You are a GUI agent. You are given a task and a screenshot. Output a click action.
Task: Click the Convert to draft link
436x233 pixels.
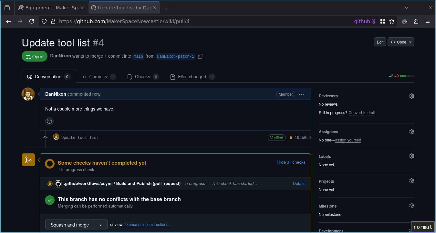coord(361,112)
